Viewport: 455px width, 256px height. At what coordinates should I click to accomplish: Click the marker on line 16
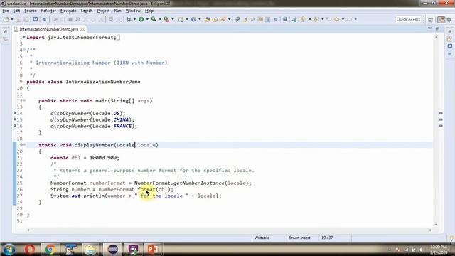click(x=14, y=126)
